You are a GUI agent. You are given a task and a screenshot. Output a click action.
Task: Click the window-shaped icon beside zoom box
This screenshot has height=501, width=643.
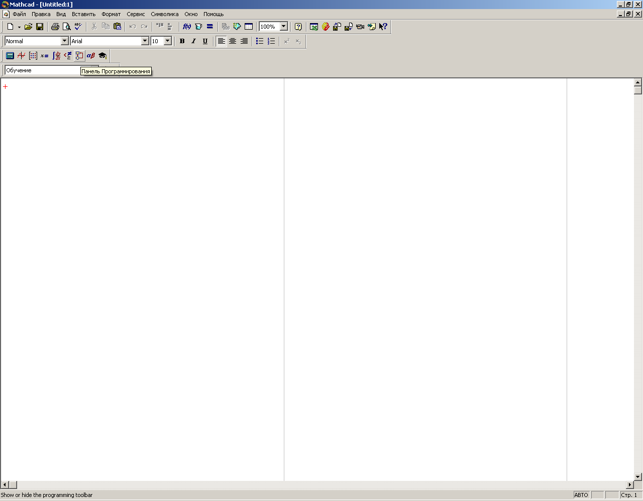click(x=249, y=27)
